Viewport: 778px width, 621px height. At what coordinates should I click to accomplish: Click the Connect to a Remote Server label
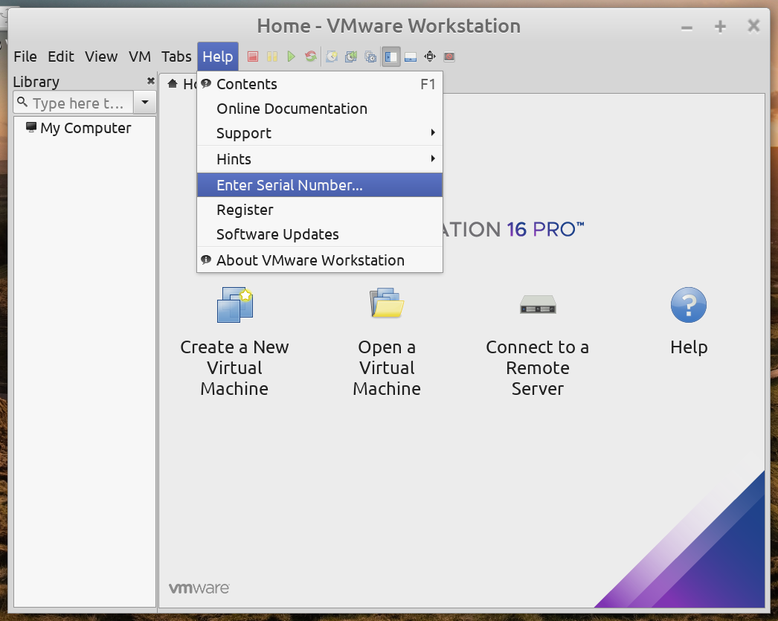[x=538, y=368]
